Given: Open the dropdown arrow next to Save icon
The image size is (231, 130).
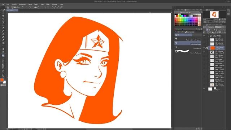Looking at the screenshot, I should (19, 7).
